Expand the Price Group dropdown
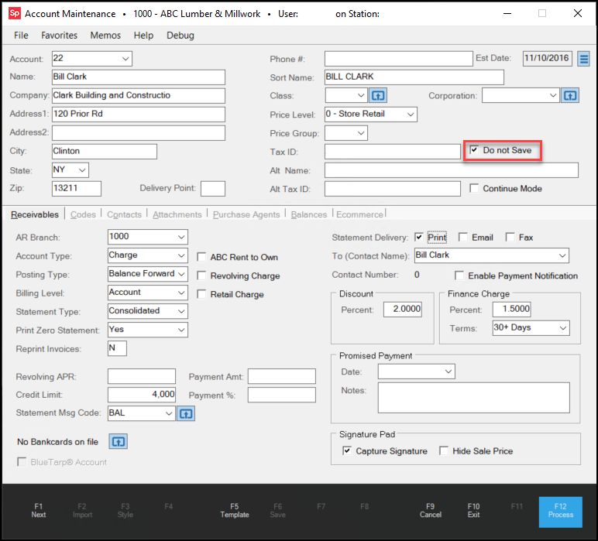 pos(360,133)
